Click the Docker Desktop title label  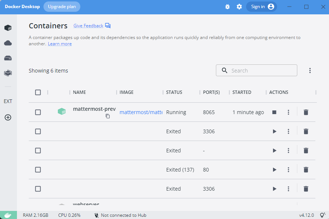(x=22, y=7)
